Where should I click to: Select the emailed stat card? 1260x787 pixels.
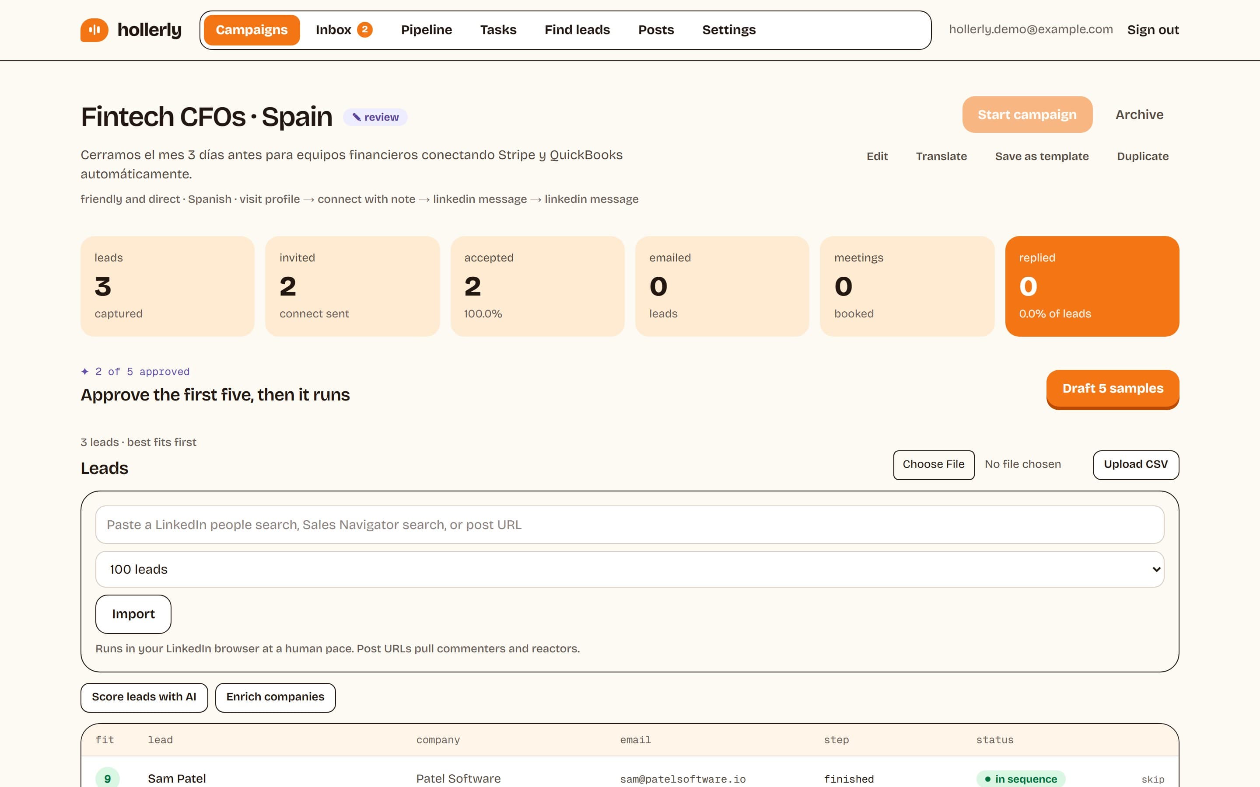tap(722, 286)
